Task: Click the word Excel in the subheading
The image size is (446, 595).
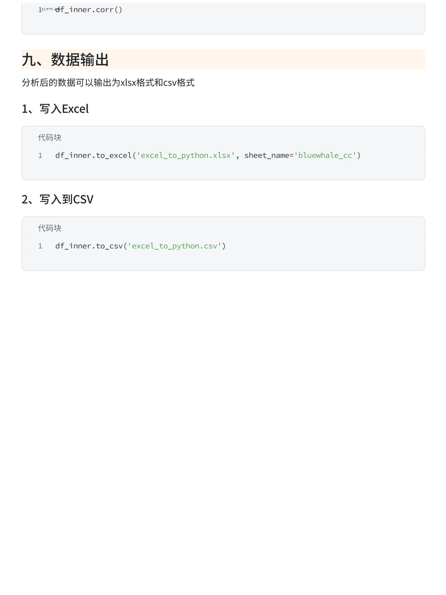Action: [x=75, y=109]
